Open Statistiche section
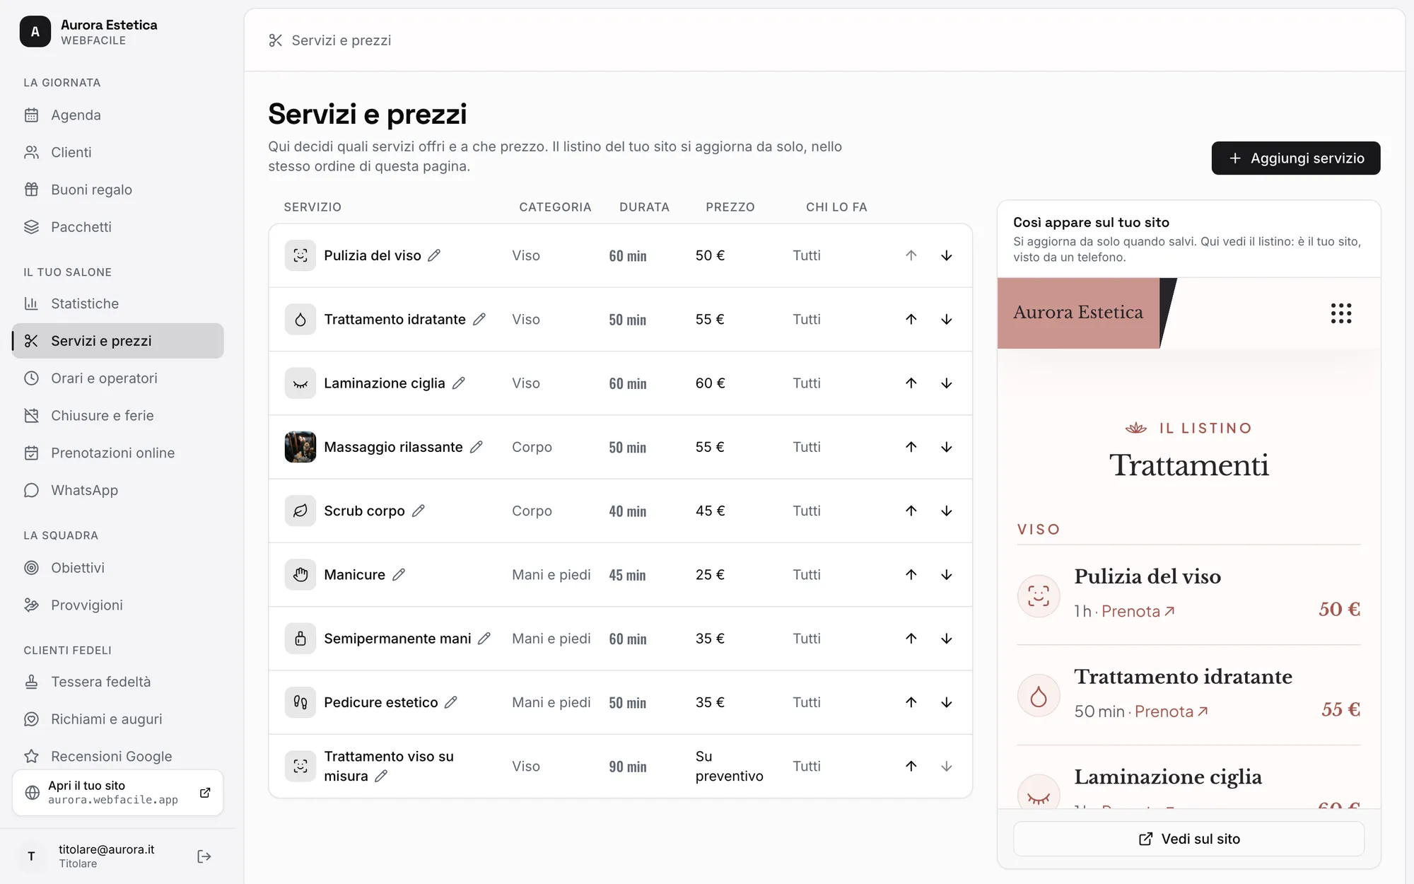This screenshot has width=1414, height=884. [x=117, y=303]
